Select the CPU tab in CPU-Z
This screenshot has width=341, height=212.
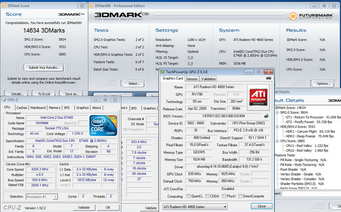click(7, 107)
